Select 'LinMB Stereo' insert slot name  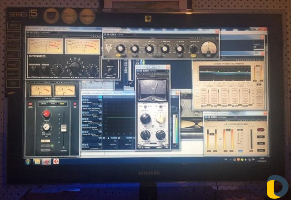coord(87,121)
